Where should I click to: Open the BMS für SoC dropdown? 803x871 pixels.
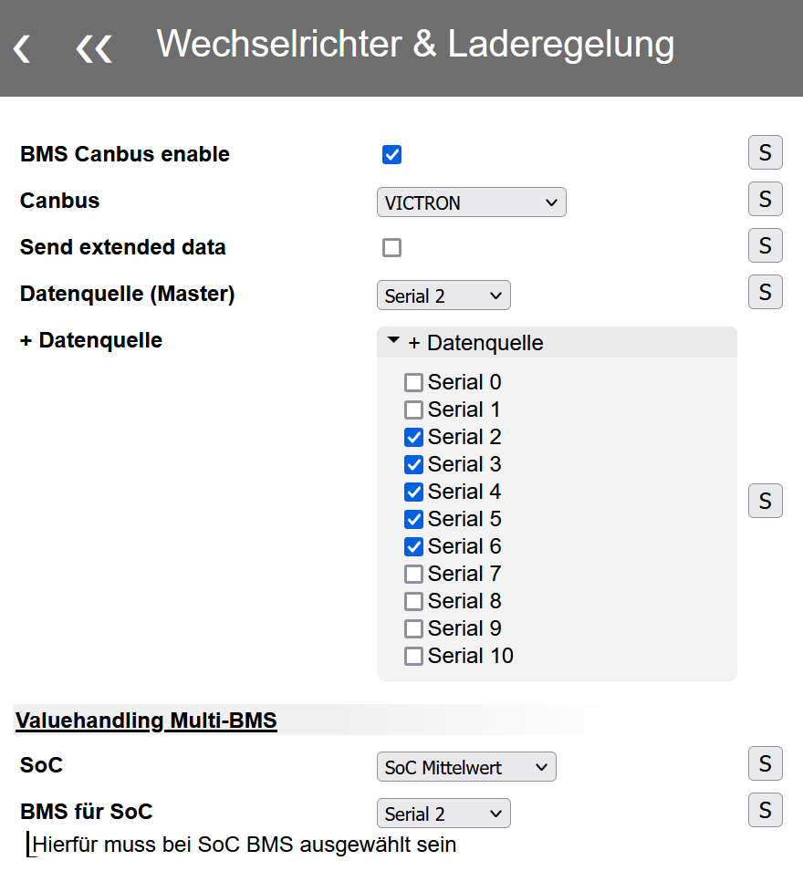coord(443,814)
